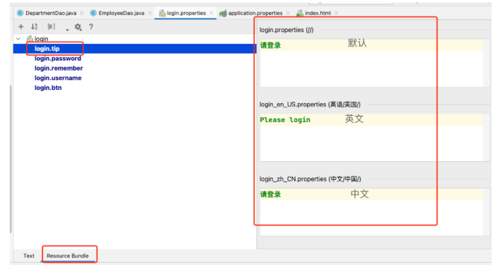Click into the default login.properties value field
This screenshot has height=265, width=494.
pyautogui.click(x=371, y=63)
